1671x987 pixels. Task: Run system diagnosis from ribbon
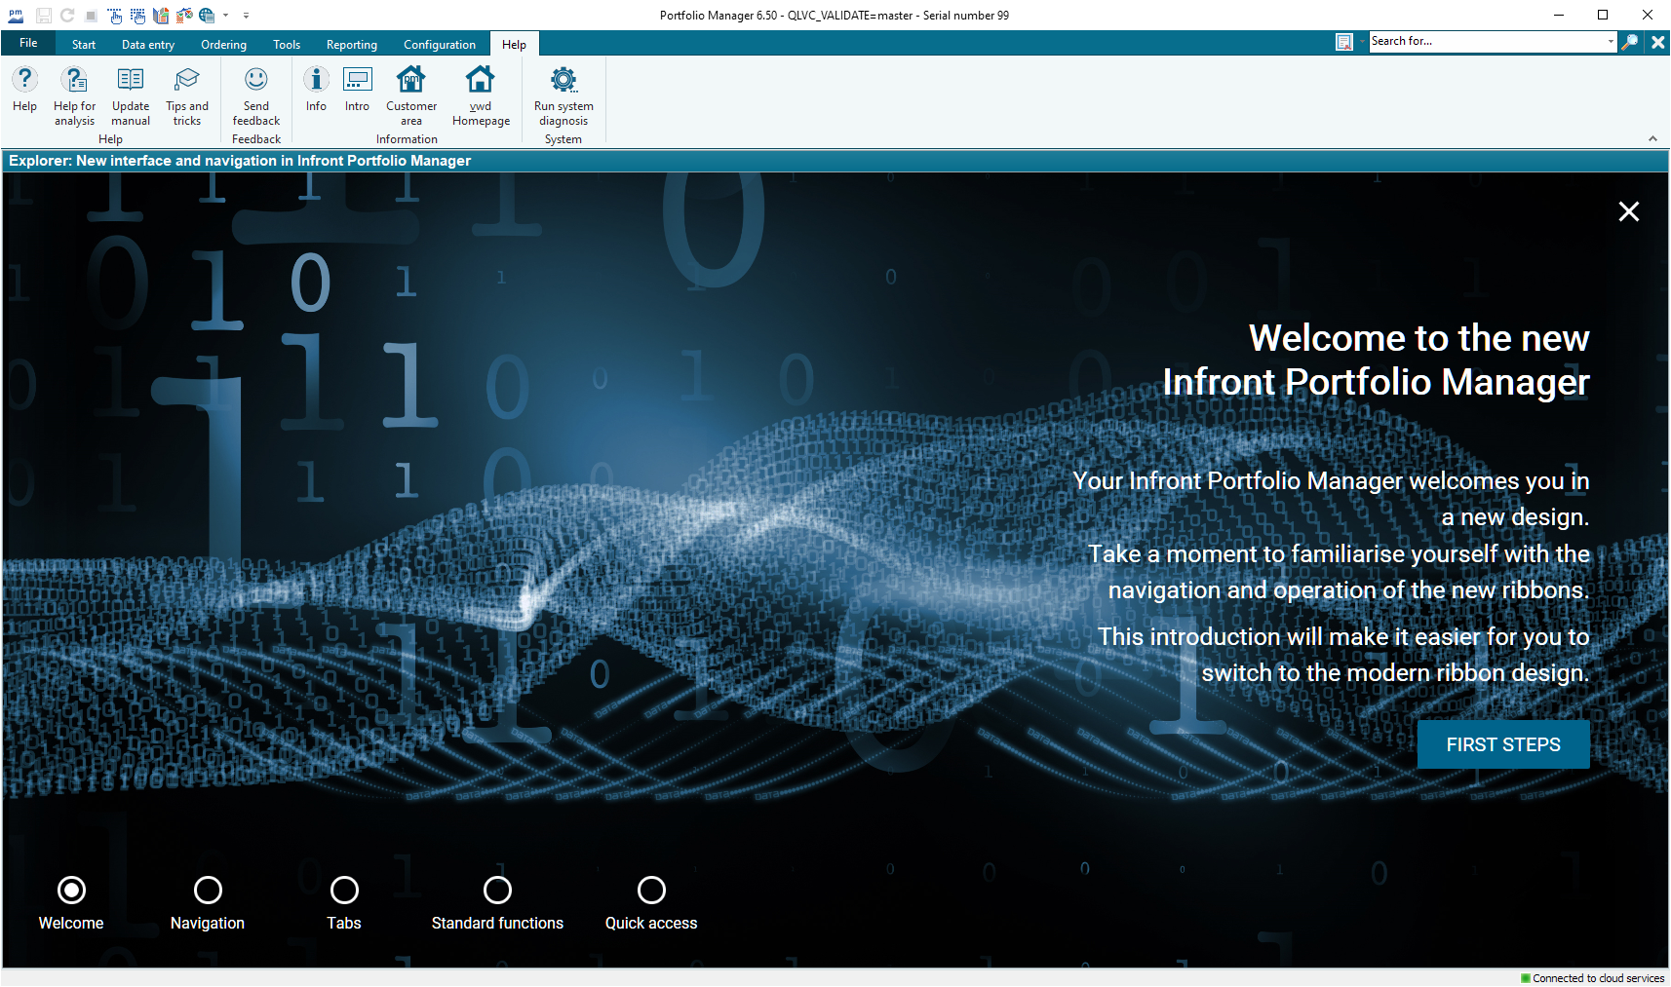coord(563,81)
